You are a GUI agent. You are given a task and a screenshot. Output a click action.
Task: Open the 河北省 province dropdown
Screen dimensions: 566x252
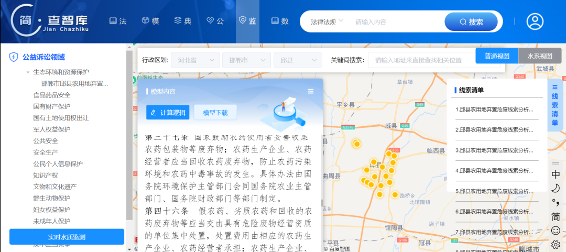(195, 60)
